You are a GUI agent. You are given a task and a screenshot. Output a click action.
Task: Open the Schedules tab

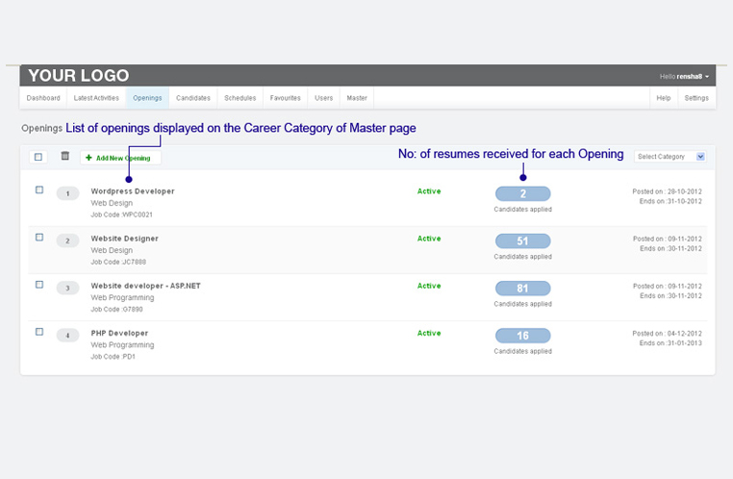pyautogui.click(x=240, y=98)
